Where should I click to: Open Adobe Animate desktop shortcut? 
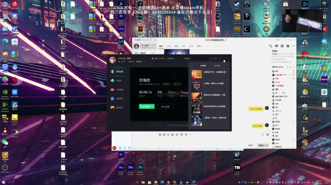tap(121, 31)
